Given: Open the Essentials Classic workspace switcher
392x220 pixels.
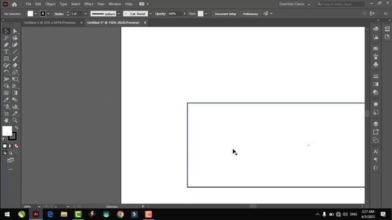Looking at the screenshot, I should pos(294,4).
